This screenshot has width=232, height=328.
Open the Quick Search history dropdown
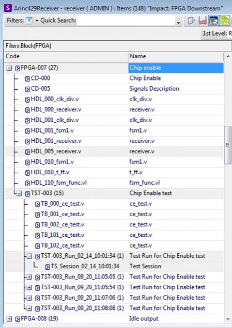(x=178, y=23)
